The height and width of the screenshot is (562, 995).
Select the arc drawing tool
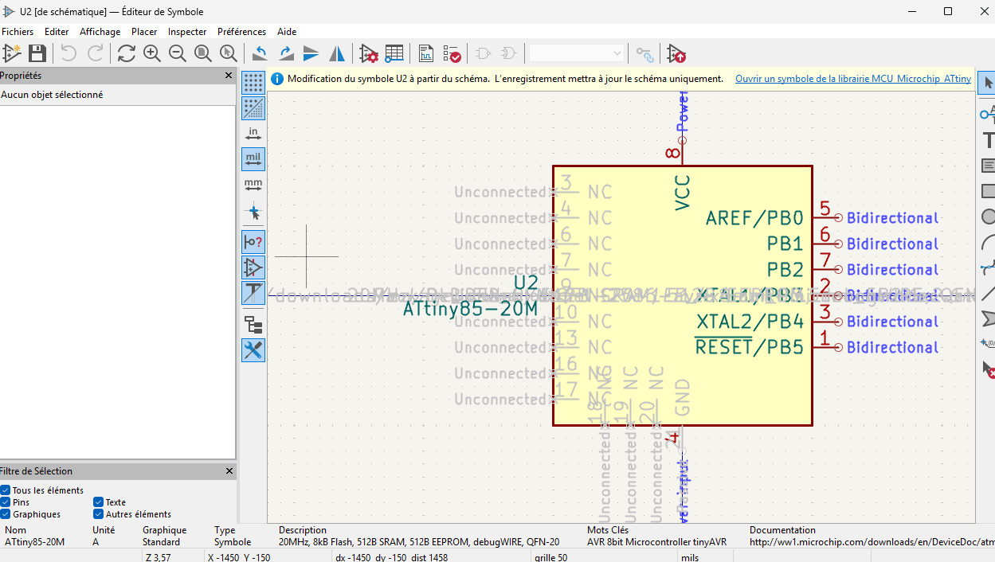point(988,243)
